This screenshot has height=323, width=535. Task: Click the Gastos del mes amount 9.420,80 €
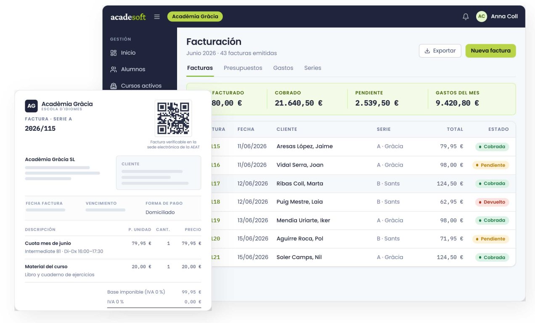coord(457,103)
